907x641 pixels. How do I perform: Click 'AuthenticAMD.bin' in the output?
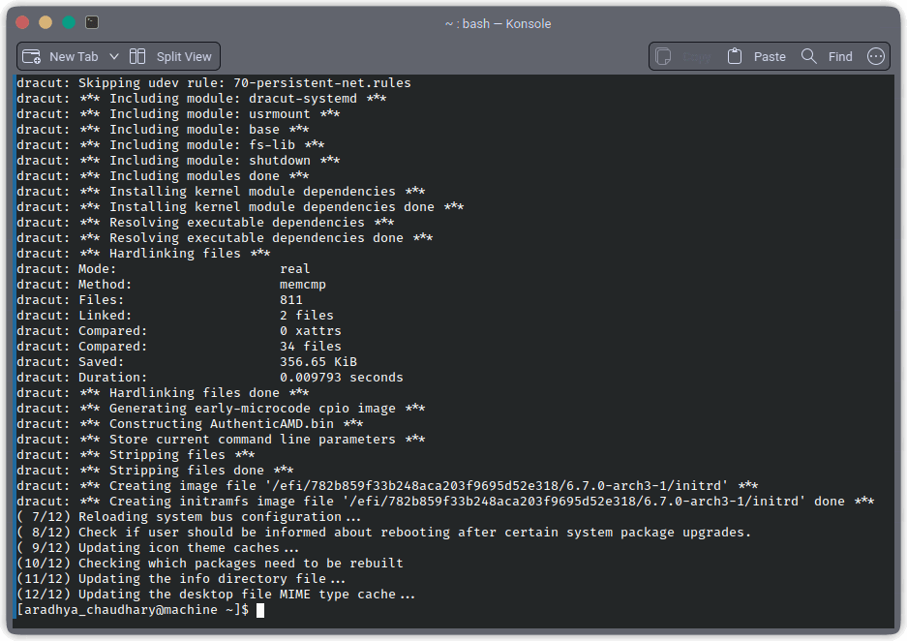point(272,423)
